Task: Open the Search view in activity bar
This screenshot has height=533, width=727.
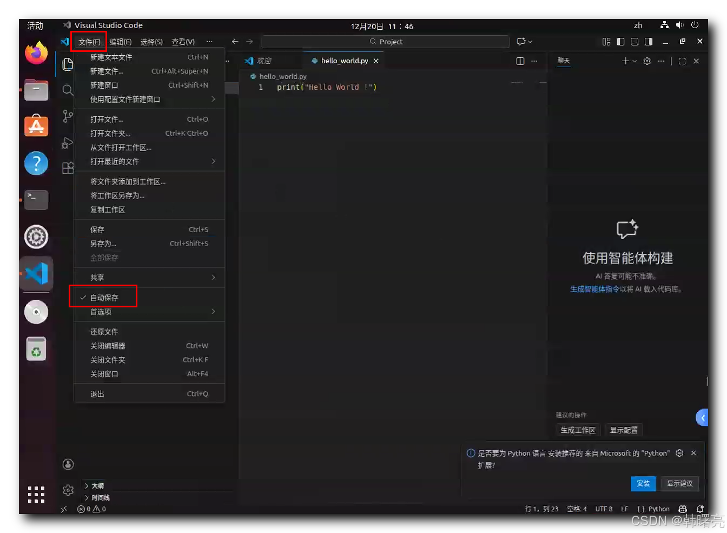Action: (x=68, y=90)
